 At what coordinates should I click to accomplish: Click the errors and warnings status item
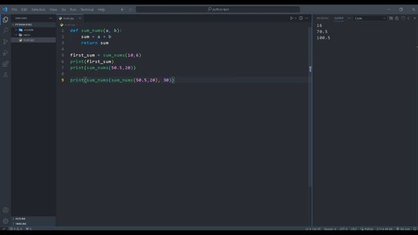[16, 229]
